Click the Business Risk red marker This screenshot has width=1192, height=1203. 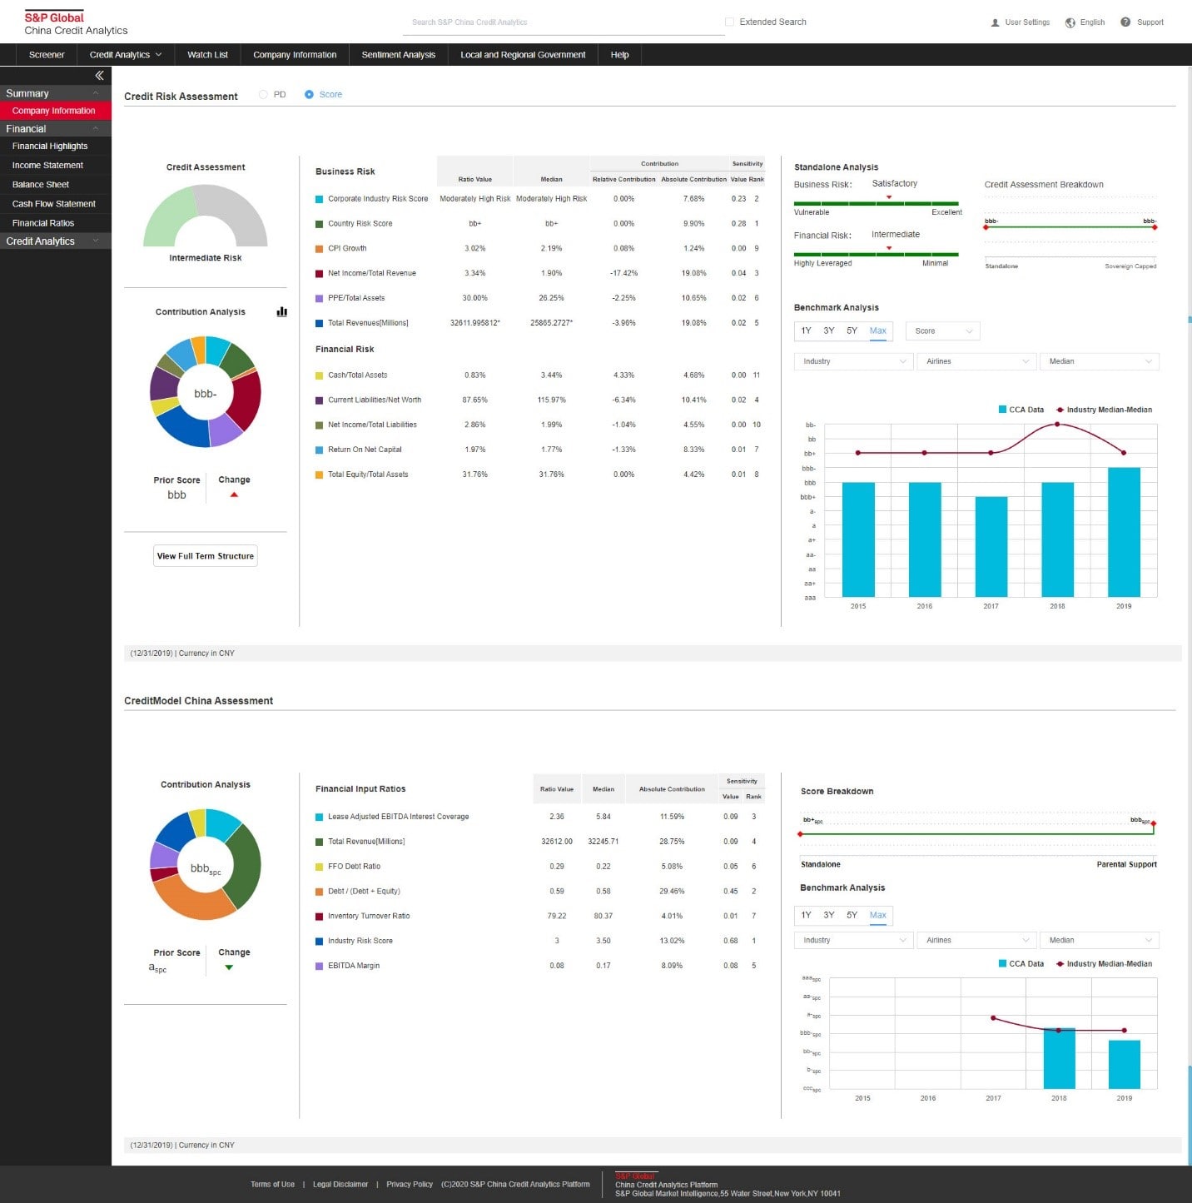pyautogui.click(x=889, y=197)
